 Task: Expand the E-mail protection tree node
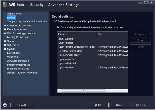[5, 29]
